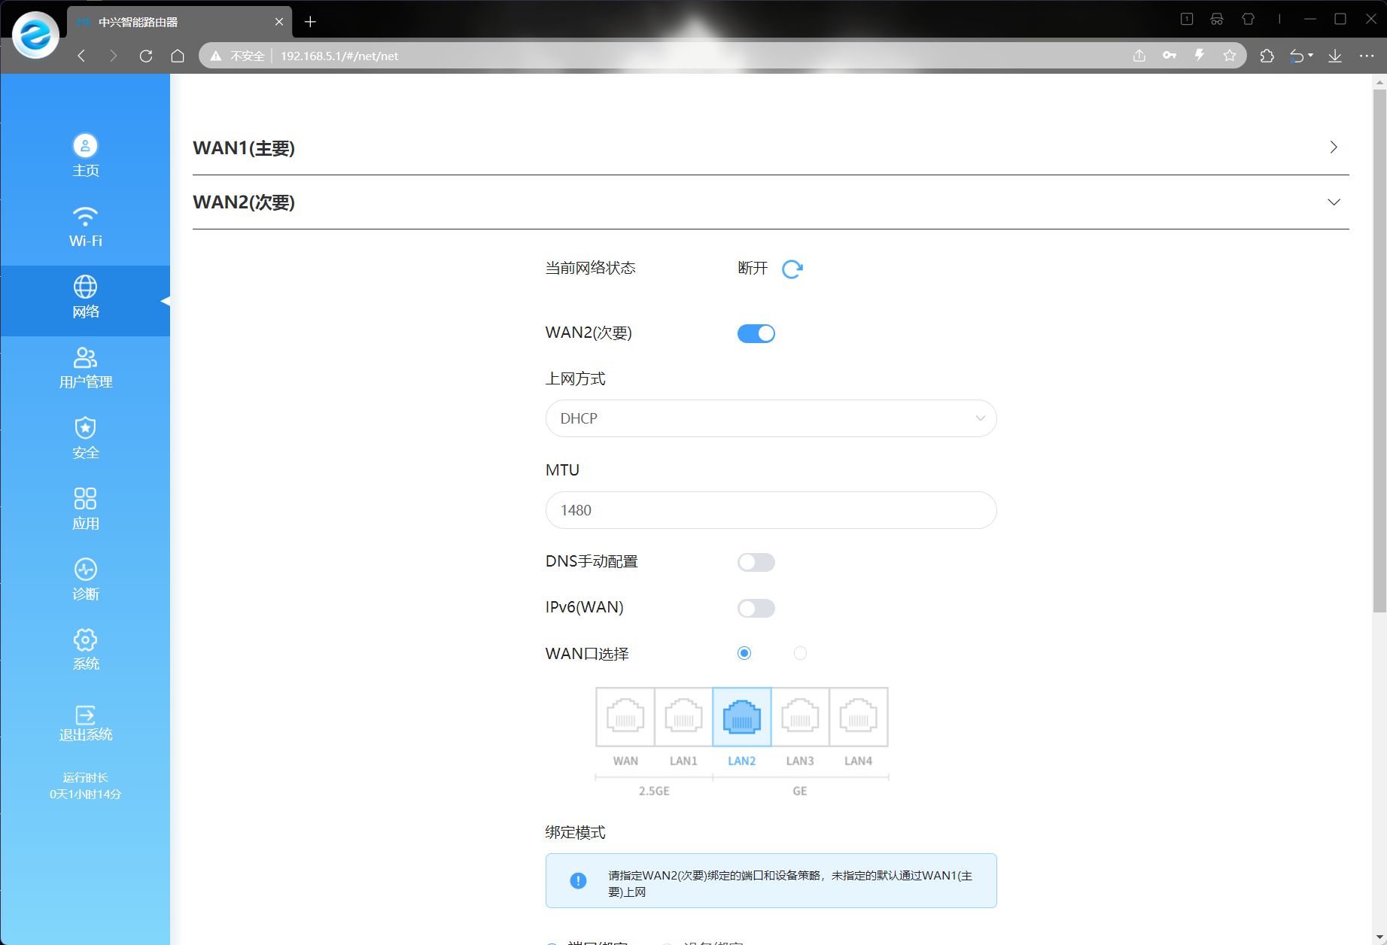Open browser more options menu
This screenshot has width=1387, height=945.
[1367, 56]
